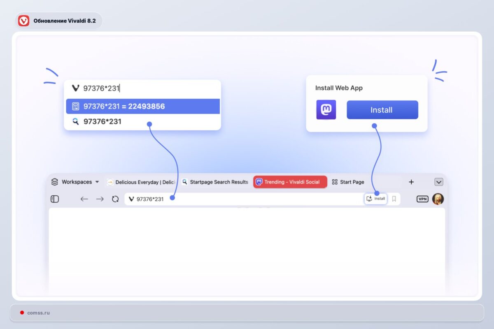Viewport: 494px width, 329px height.
Task: Toggle the side panel icon
Action: [55, 199]
